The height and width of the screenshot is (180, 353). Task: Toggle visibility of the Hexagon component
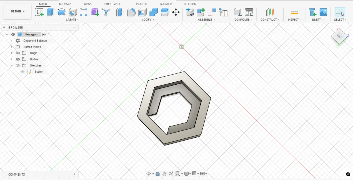coord(13,35)
